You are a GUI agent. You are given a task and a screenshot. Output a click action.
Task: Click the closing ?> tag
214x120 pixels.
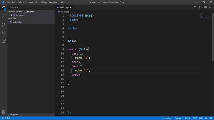(x=70, y=113)
